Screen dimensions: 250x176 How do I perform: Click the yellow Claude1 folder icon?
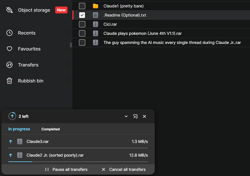pos(96,6)
